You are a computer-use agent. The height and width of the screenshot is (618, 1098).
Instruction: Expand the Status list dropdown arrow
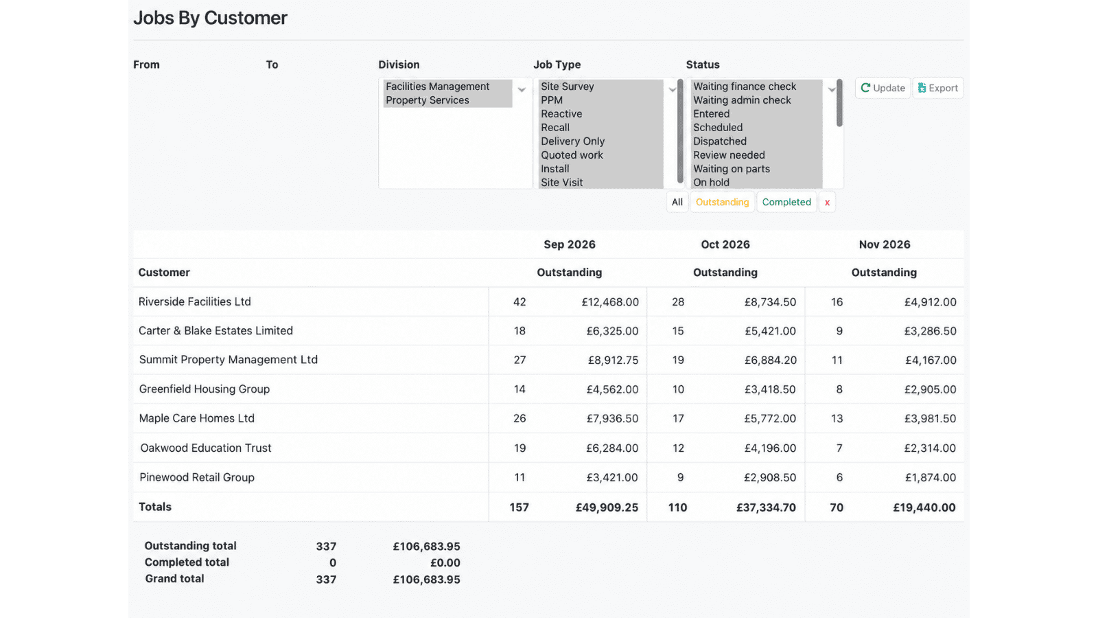(x=832, y=90)
